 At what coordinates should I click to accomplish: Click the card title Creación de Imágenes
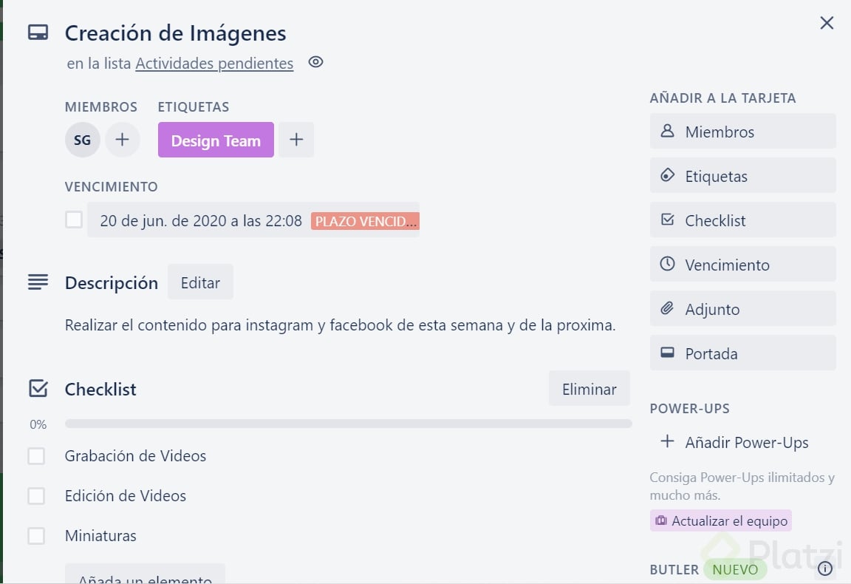coord(175,33)
